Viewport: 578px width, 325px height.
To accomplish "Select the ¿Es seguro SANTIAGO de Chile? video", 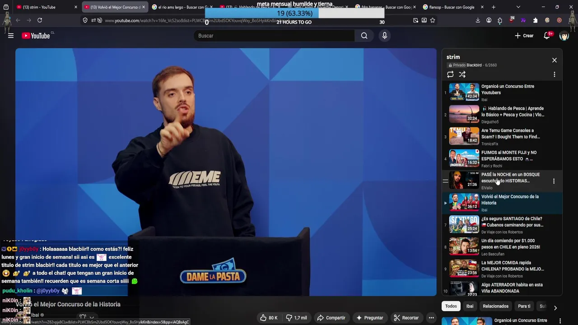I will 502,225.
